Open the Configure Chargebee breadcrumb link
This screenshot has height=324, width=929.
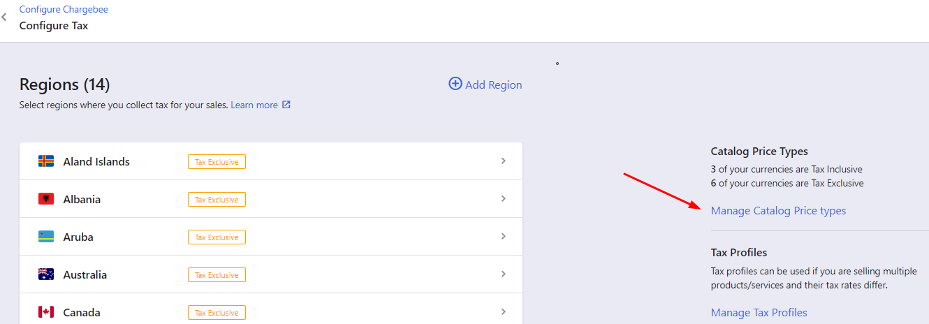[64, 10]
